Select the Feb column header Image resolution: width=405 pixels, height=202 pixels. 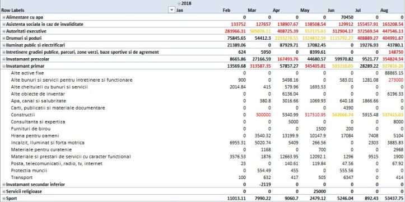[226, 10]
